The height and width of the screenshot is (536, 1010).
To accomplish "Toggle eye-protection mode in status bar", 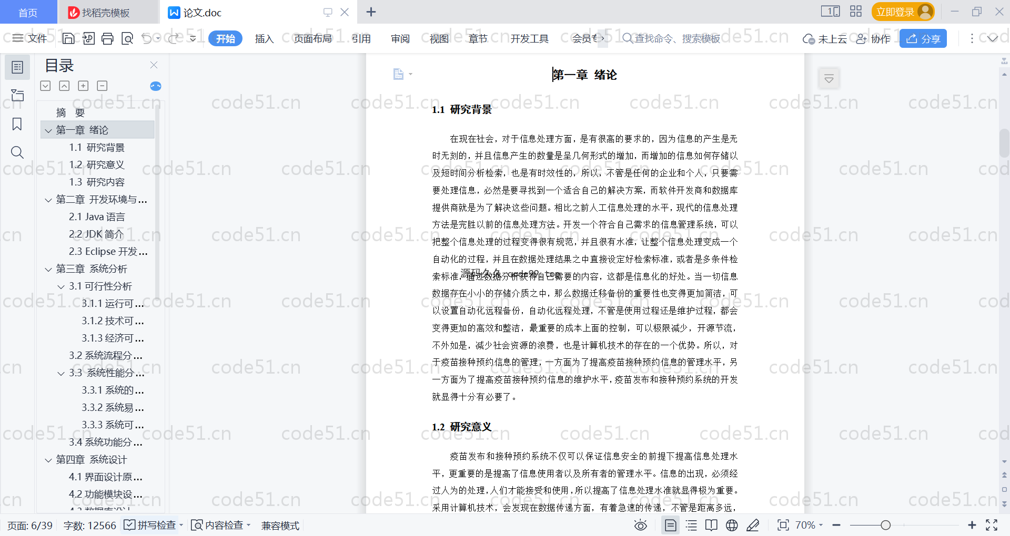I will pos(640,525).
